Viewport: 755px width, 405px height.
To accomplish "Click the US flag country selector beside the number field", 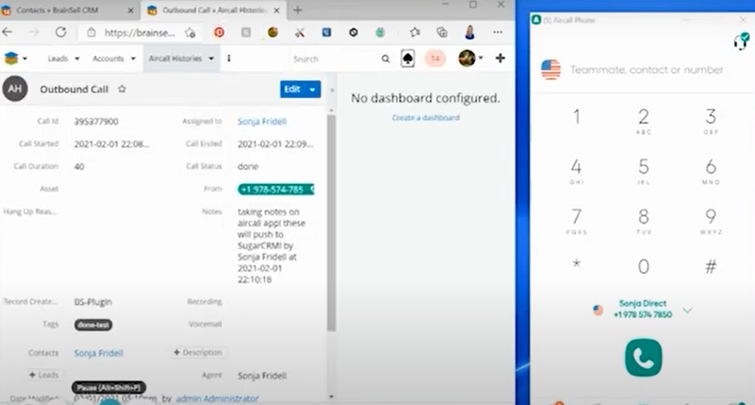I will [550, 69].
